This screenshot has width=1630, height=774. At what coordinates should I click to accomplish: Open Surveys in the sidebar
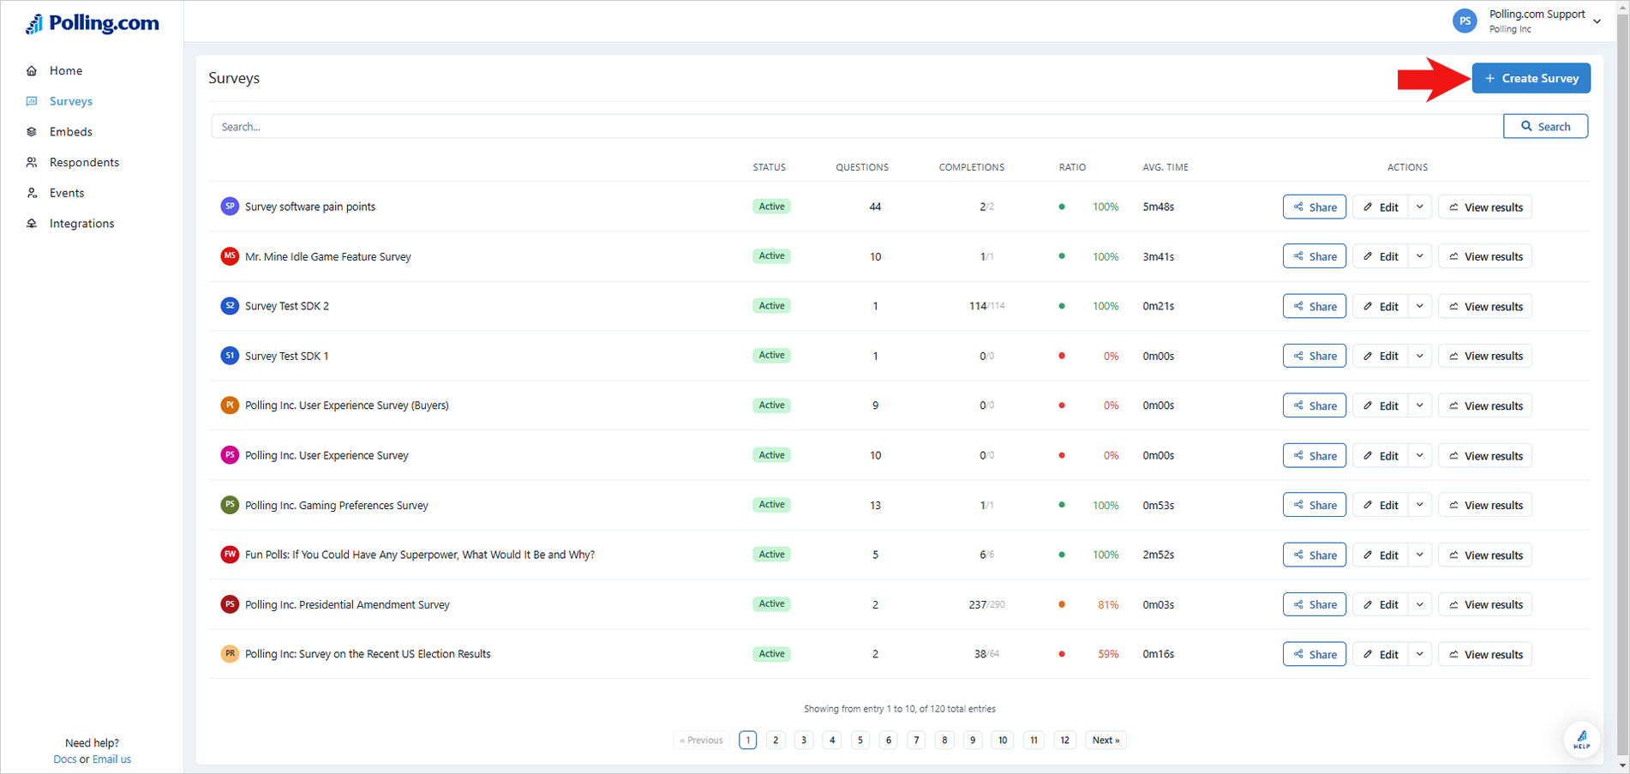70,101
